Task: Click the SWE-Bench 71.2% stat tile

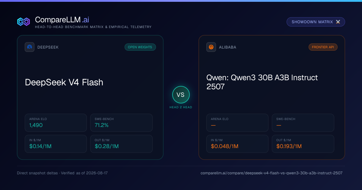Action: [121, 123]
